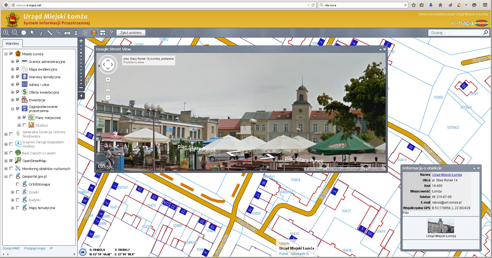Click the overlapping windows map tool
The image size is (492, 258).
pyautogui.click(x=85, y=33)
